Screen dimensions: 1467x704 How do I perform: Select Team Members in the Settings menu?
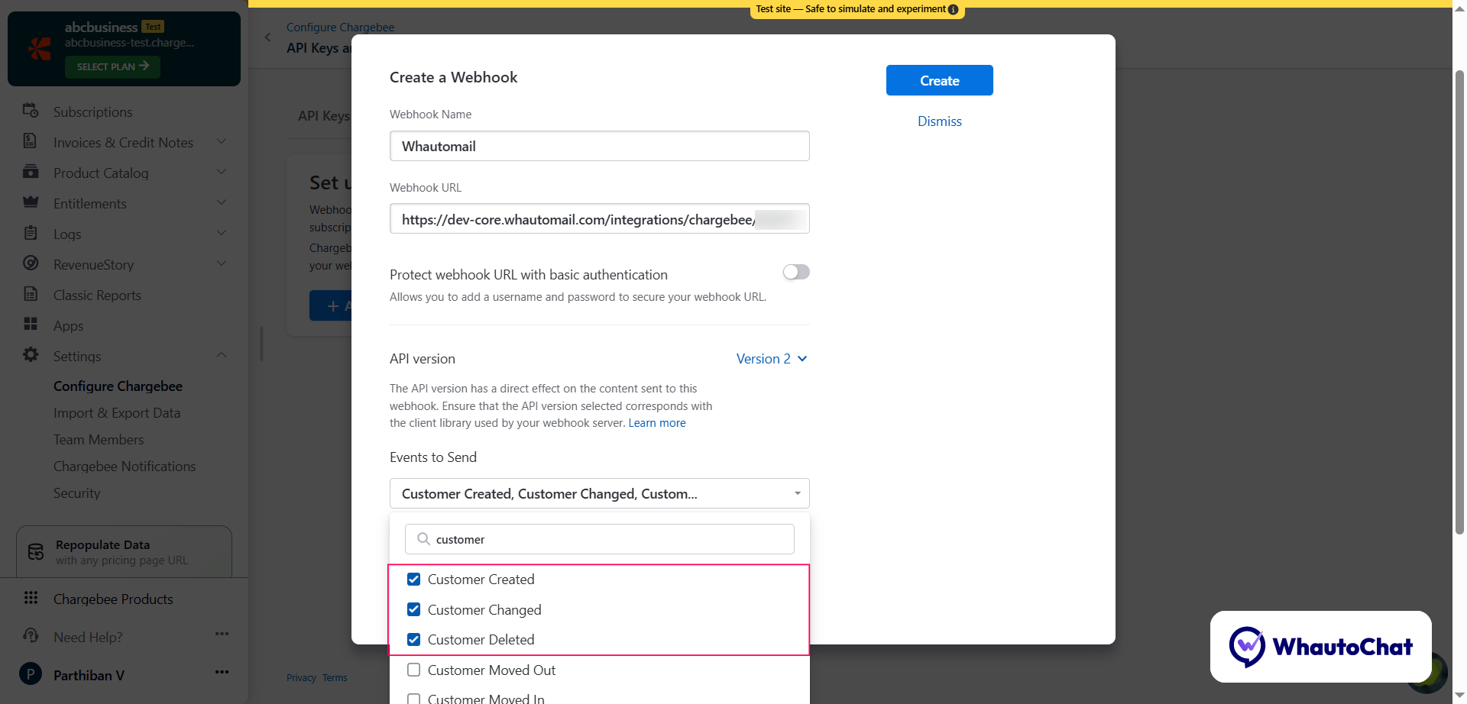pyautogui.click(x=99, y=439)
